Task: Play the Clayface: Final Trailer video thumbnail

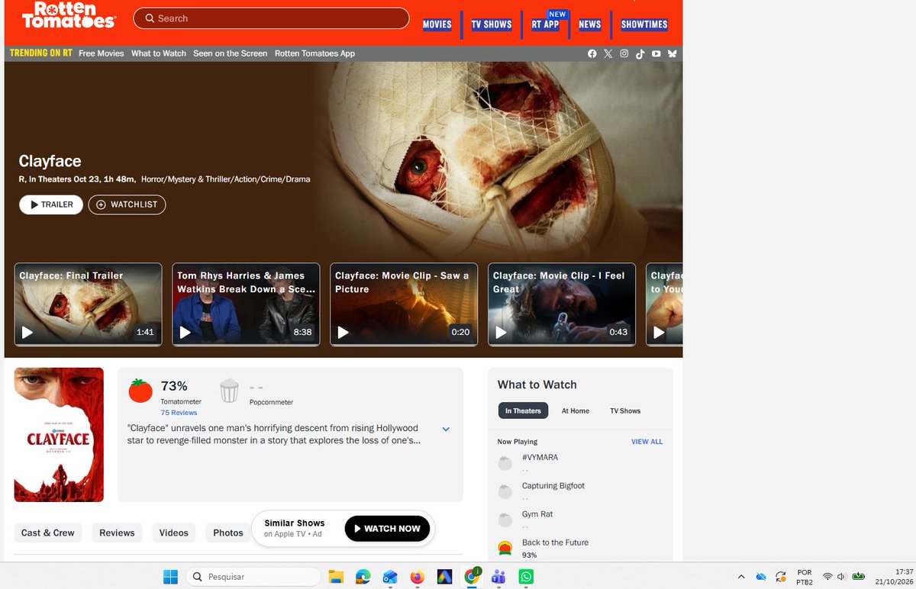Action: tap(89, 304)
